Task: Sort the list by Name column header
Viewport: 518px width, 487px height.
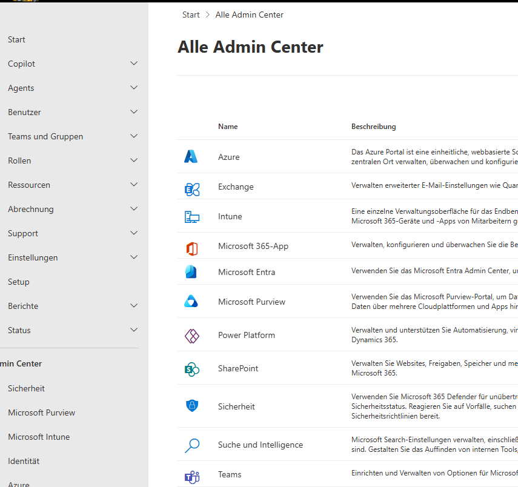Action: click(x=228, y=127)
